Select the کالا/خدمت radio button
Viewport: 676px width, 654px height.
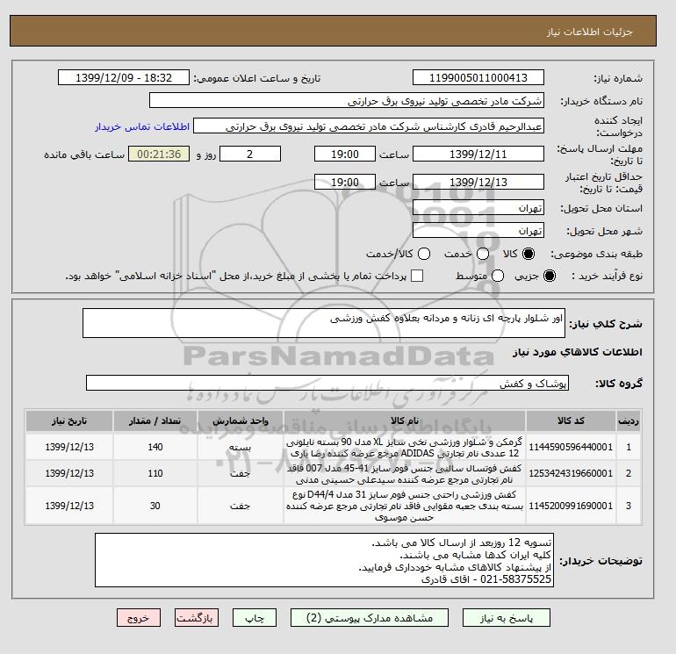pyautogui.click(x=424, y=254)
